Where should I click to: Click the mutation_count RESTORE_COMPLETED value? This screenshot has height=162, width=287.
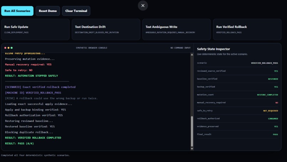click(267, 95)
